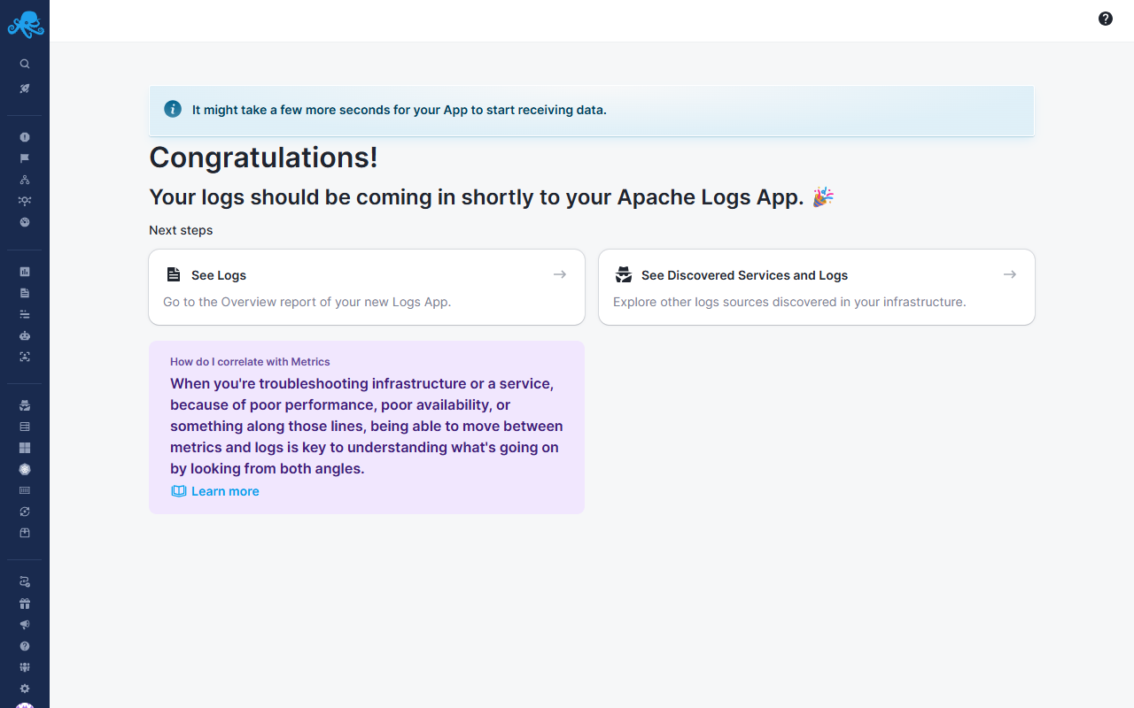
Task: Click the sync refresh icon
Action: click(25, 512)
